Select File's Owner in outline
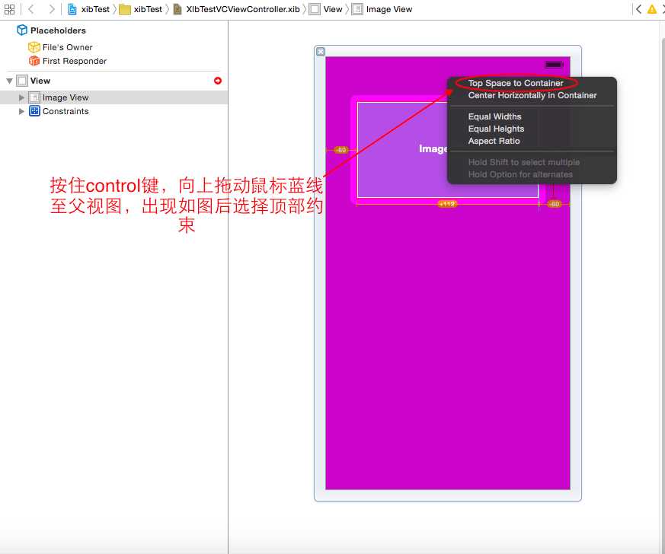The width and height of the screenshot is (665, 554). 68,47
